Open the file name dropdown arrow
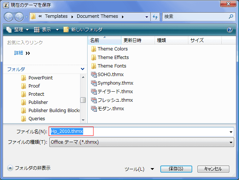 coord(231,132)
